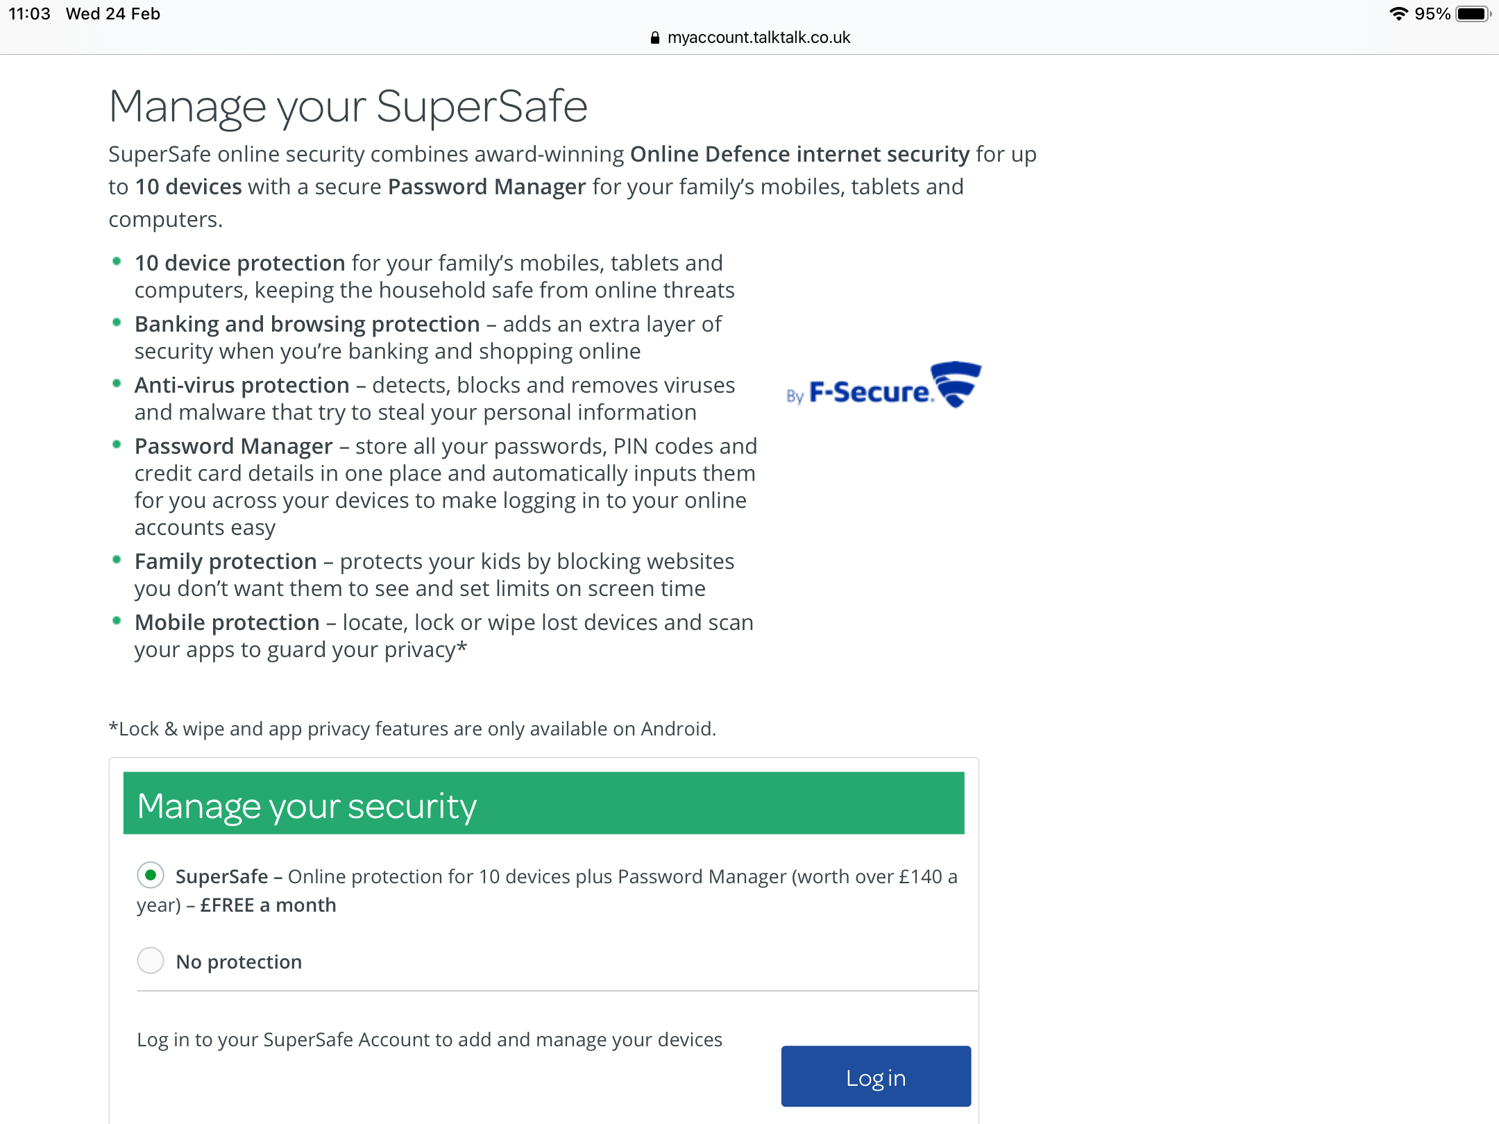This screenshot has width=1499, height=1124.
Task: Click the Mobile protection bullet text
Action: click(x=227, y=622)
